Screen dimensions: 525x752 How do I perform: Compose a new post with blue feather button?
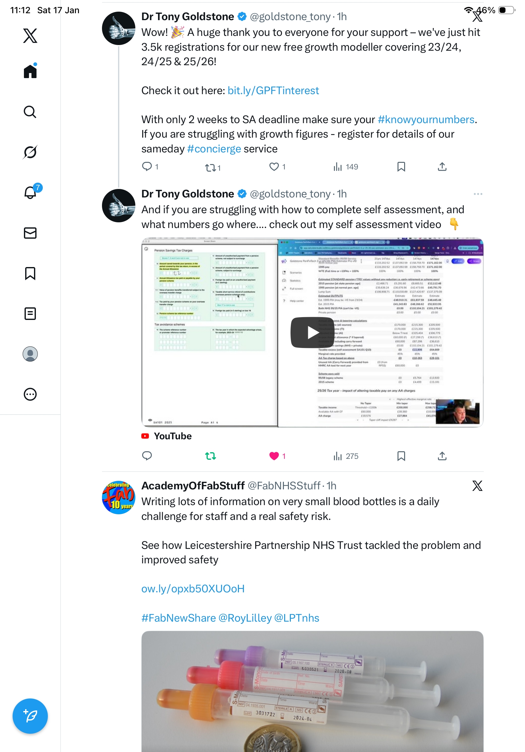pos(30,716)
